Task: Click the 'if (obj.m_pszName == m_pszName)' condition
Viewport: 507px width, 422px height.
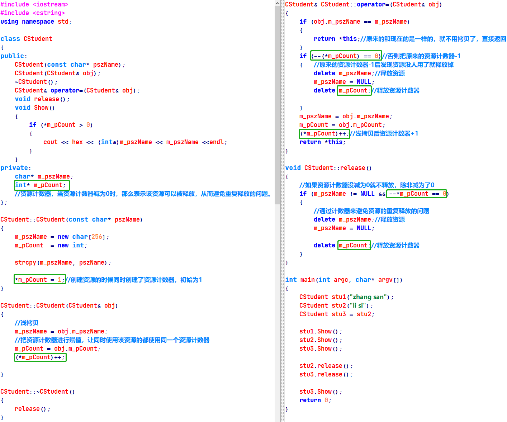Action: [355, 22]
